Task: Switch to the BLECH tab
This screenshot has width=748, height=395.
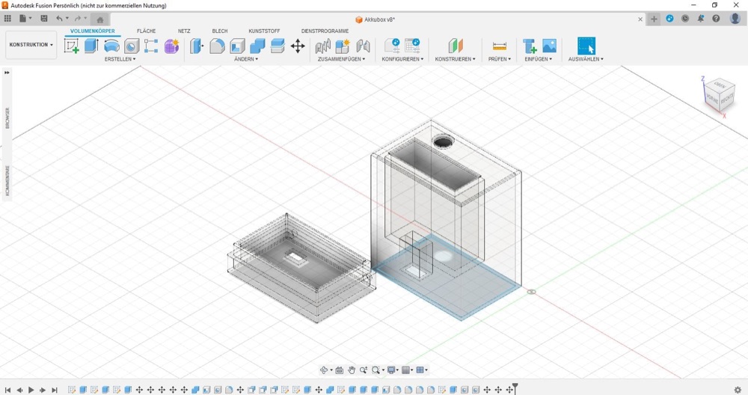Action: tap(220, 31)
